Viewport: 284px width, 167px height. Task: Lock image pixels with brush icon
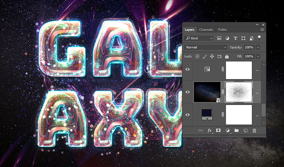[204, 56]
